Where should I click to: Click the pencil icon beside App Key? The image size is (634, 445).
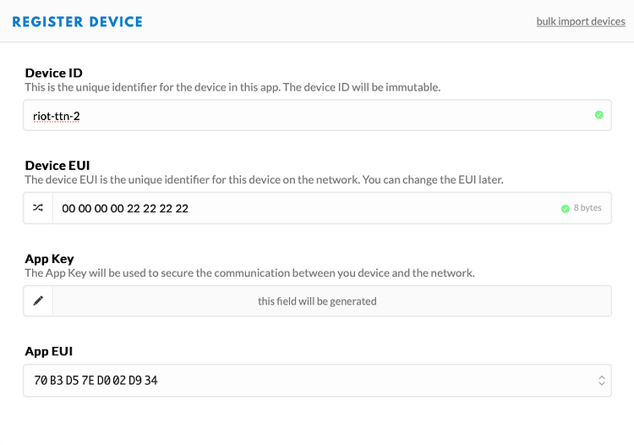[38, 301]
